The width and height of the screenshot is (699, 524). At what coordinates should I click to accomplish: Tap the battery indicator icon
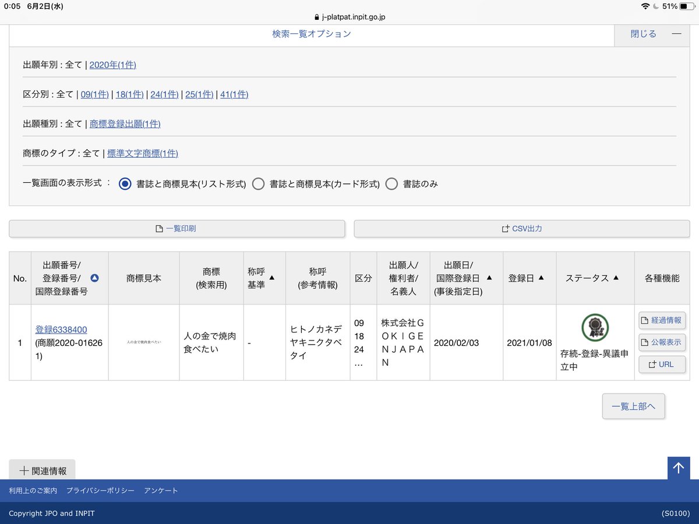coord(687,6)
